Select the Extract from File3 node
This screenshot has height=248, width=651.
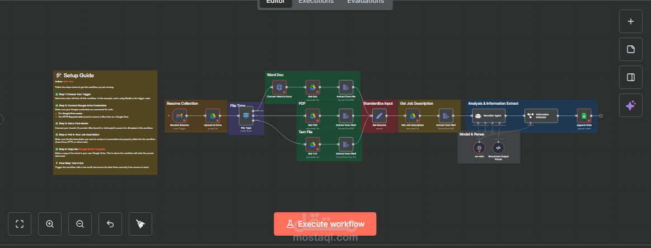click(x=345, y=144)
